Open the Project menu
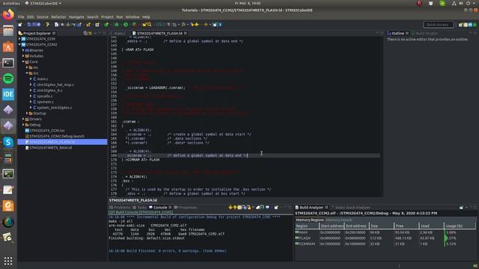Viewport: 479px width, 269px height. [x=107, y=16]
